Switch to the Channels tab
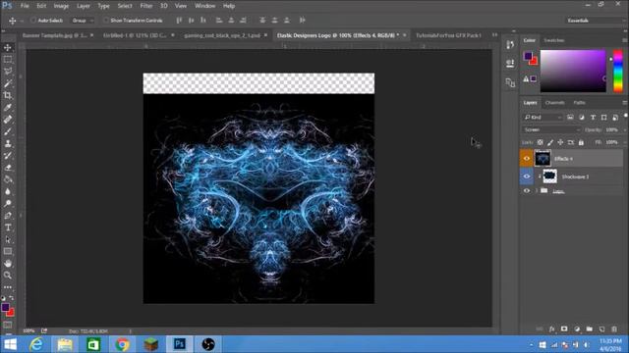The height and width of the screenshot is (353, 629). (x=554, y=103)
